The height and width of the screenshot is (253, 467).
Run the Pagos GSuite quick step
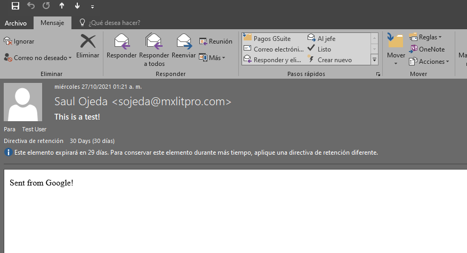point(267,38)
